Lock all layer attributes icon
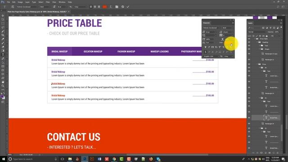This screenshot has width=288, height=162. 267,36
